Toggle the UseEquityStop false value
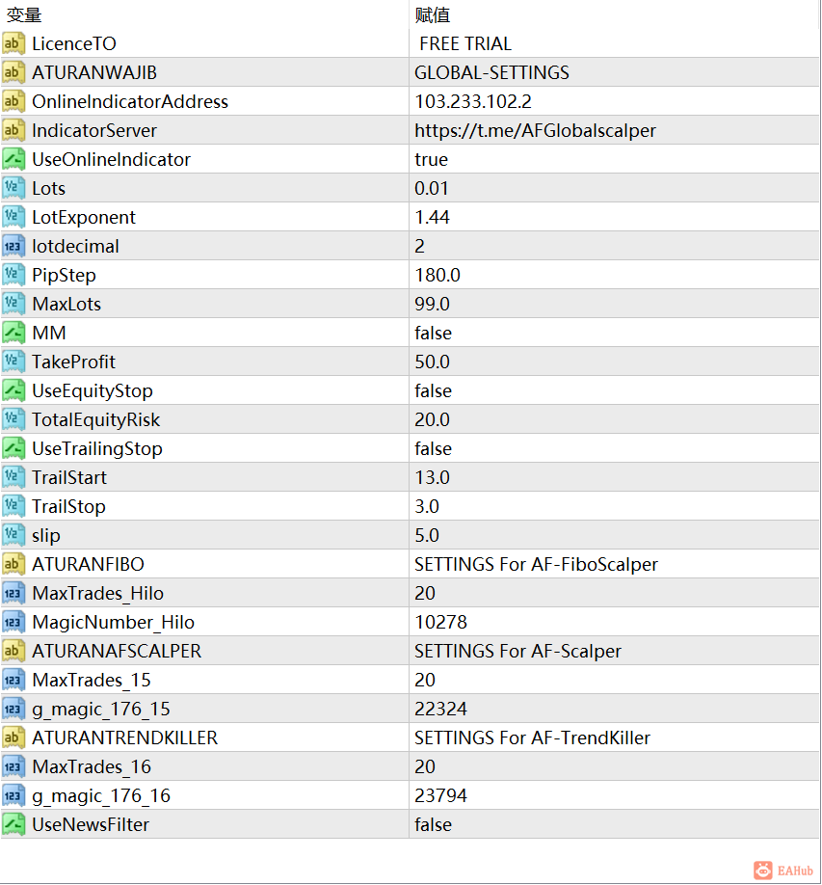822x885 pixels. pyautogui.click(x=614, y=390)
